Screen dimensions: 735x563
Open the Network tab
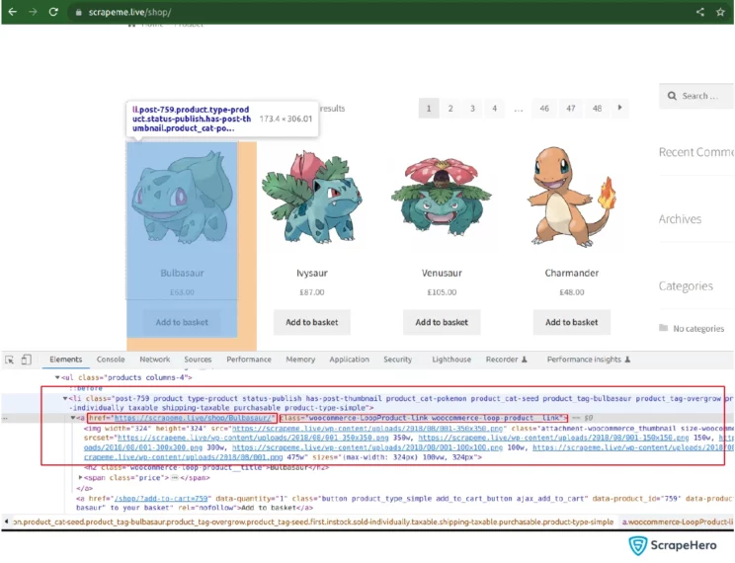(155, 360)
